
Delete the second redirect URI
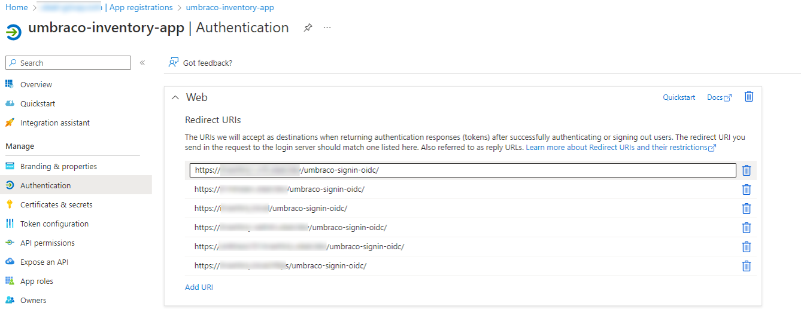point(746,189)
